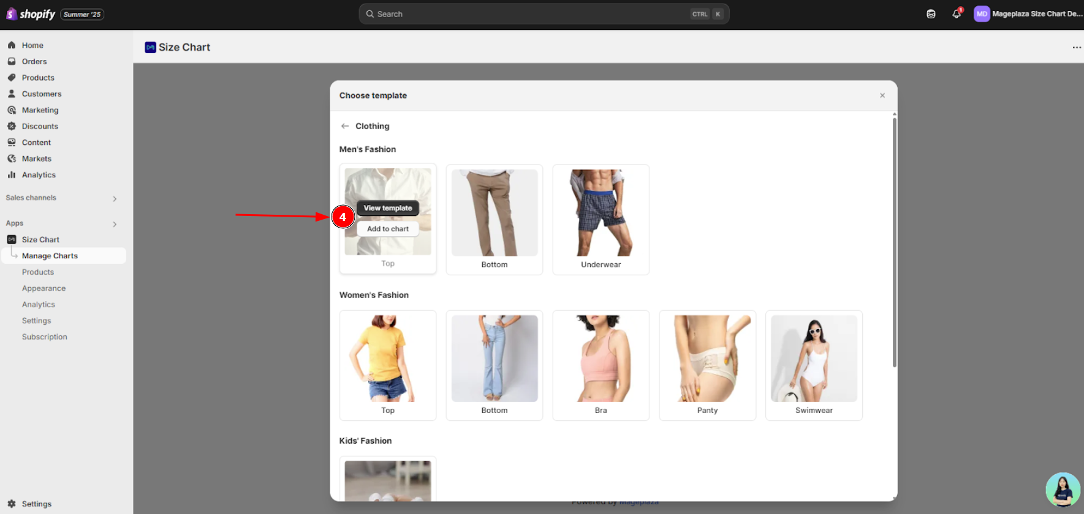Click the Marketing label in sidebar
Screen dimensions: 1084x514
(x=40, y=110)
